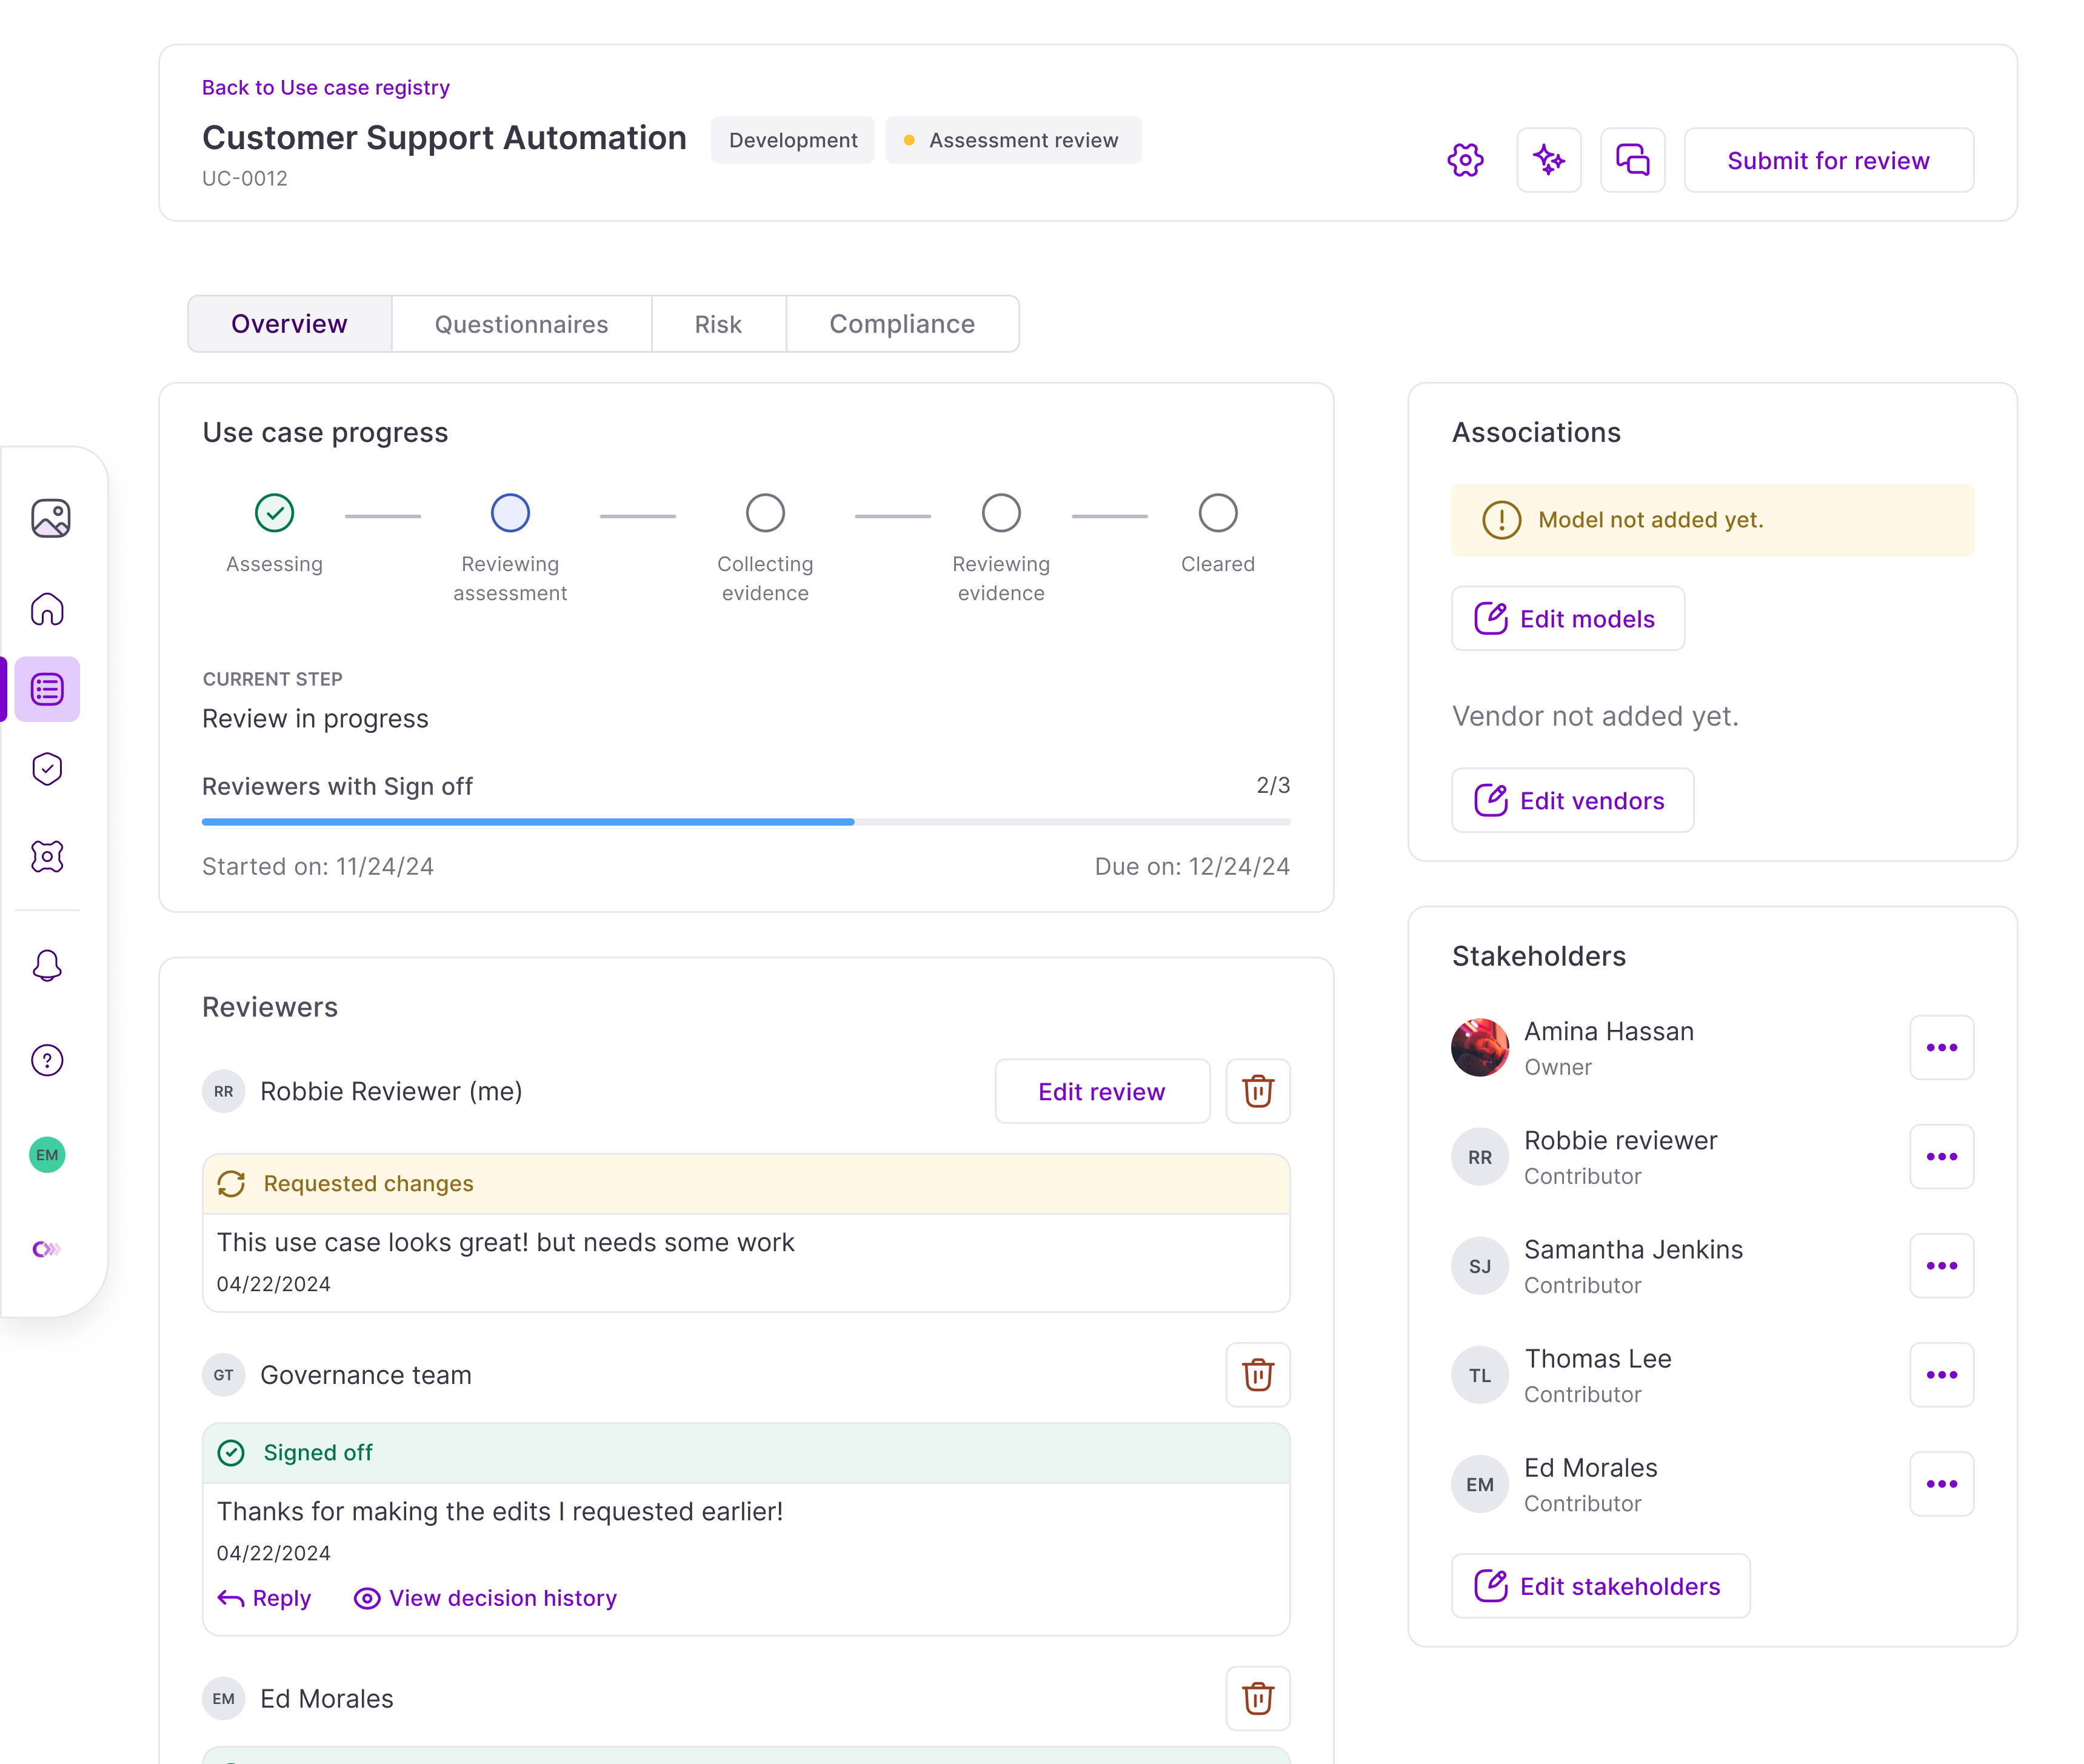Open Amina Hassan's more options menu

tap(1941, 1048)
